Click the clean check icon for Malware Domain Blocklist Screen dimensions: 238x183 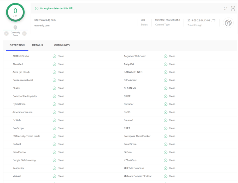(x=166, y=176)
